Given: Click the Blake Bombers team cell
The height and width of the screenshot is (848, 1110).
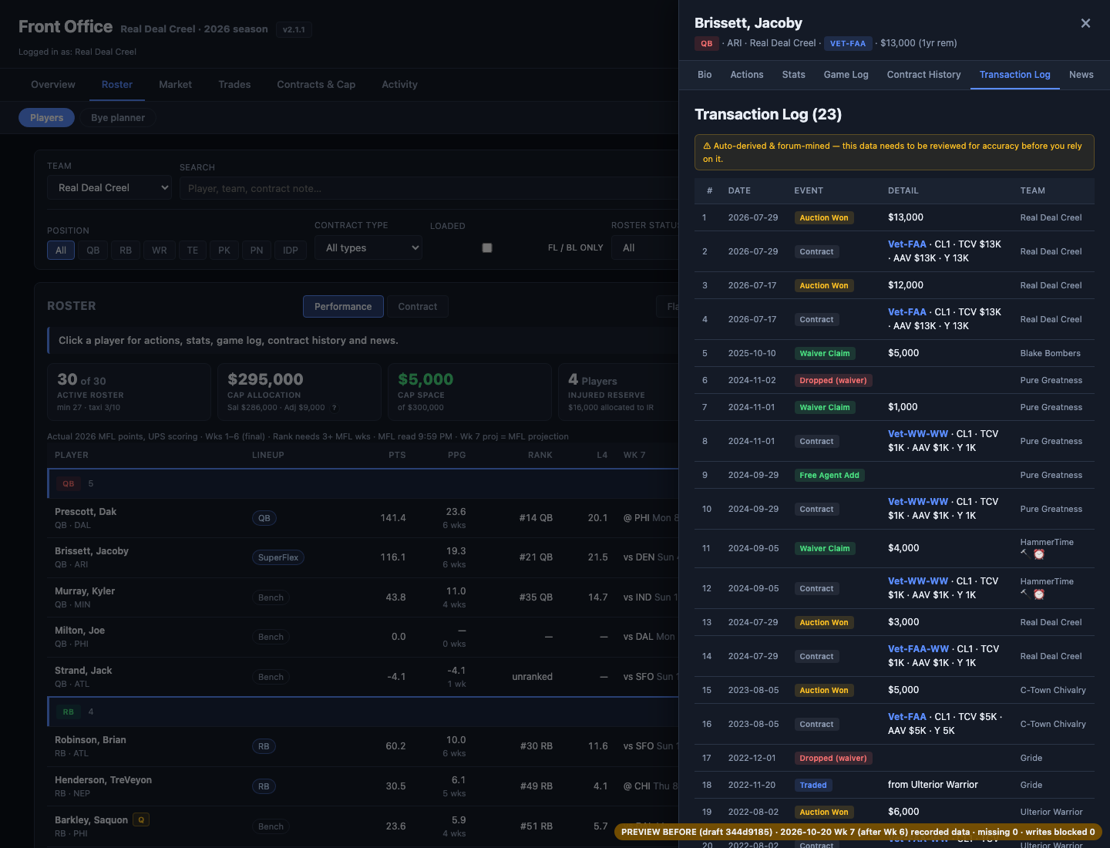Looking at the screenshot, I should pyautogui.click(x=1051, y=353).
